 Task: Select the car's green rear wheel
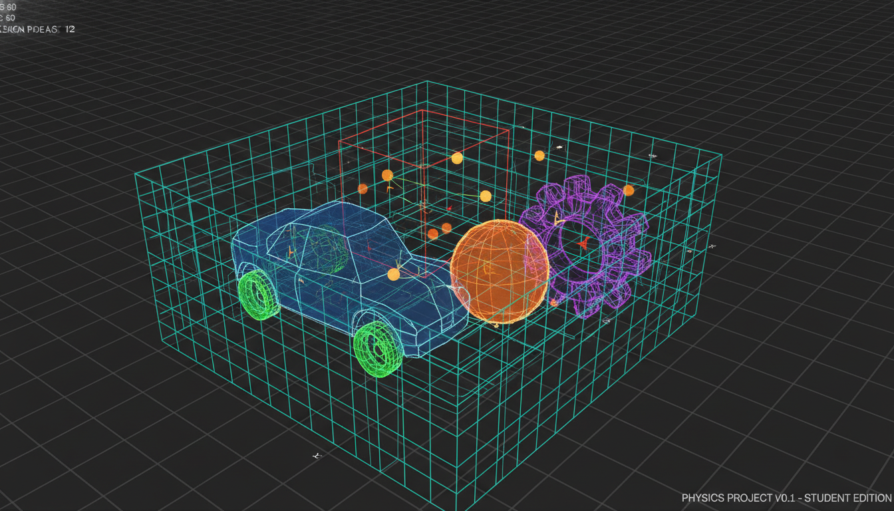pyautogui.click(x=258, y=295)
